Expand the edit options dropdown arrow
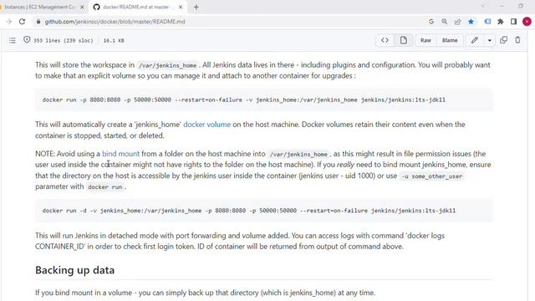Image resolution: width=535 pixels, height=301 pixels. click(x=490, y=40)
